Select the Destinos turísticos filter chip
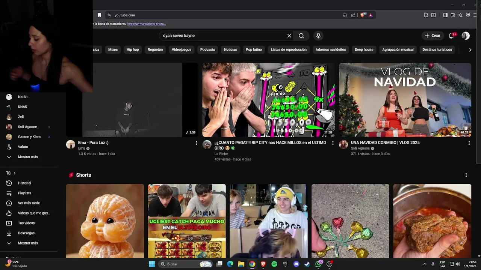 click(437, 49)
